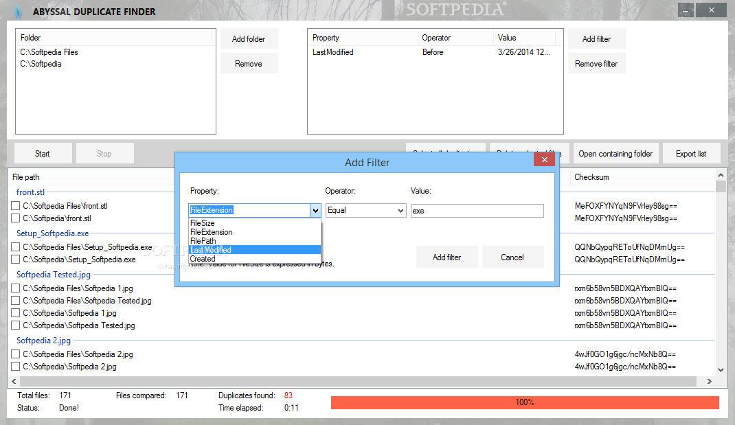Open the Operator dropdown showing Equal
Screen dimensions: 735x425
[x=365, y=210]
